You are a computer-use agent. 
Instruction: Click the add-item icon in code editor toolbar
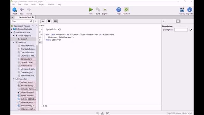coord(42,21)
